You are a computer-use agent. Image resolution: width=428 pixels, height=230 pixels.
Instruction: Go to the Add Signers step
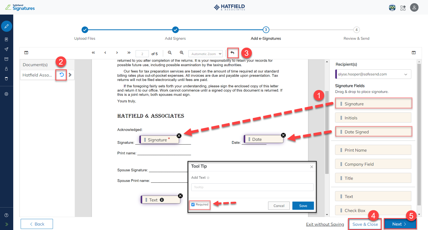click(x=175, y=30)
